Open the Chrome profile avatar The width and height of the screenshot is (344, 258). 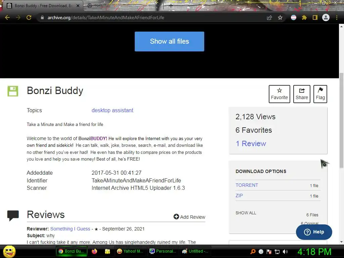pyautogui.click(x=326, y=17)
